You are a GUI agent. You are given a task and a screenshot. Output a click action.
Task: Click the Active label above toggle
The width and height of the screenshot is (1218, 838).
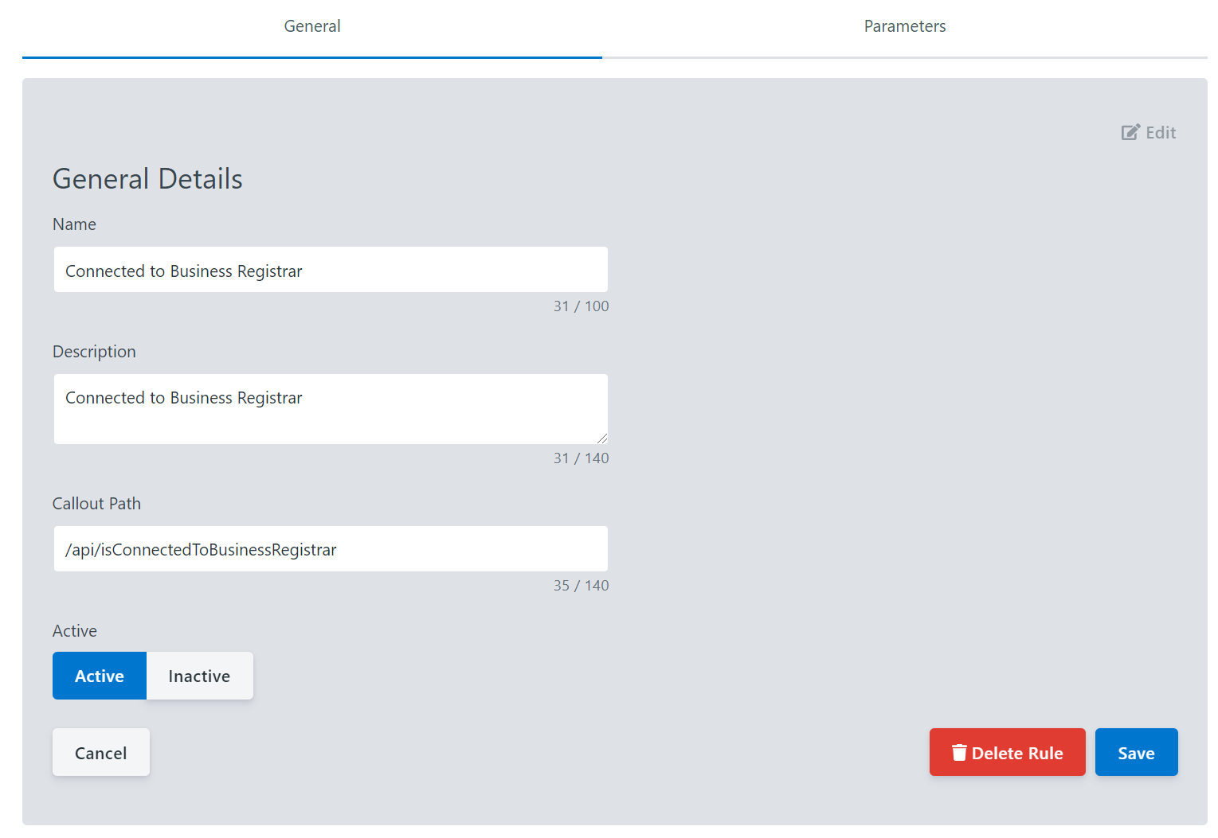pos(75,631)
